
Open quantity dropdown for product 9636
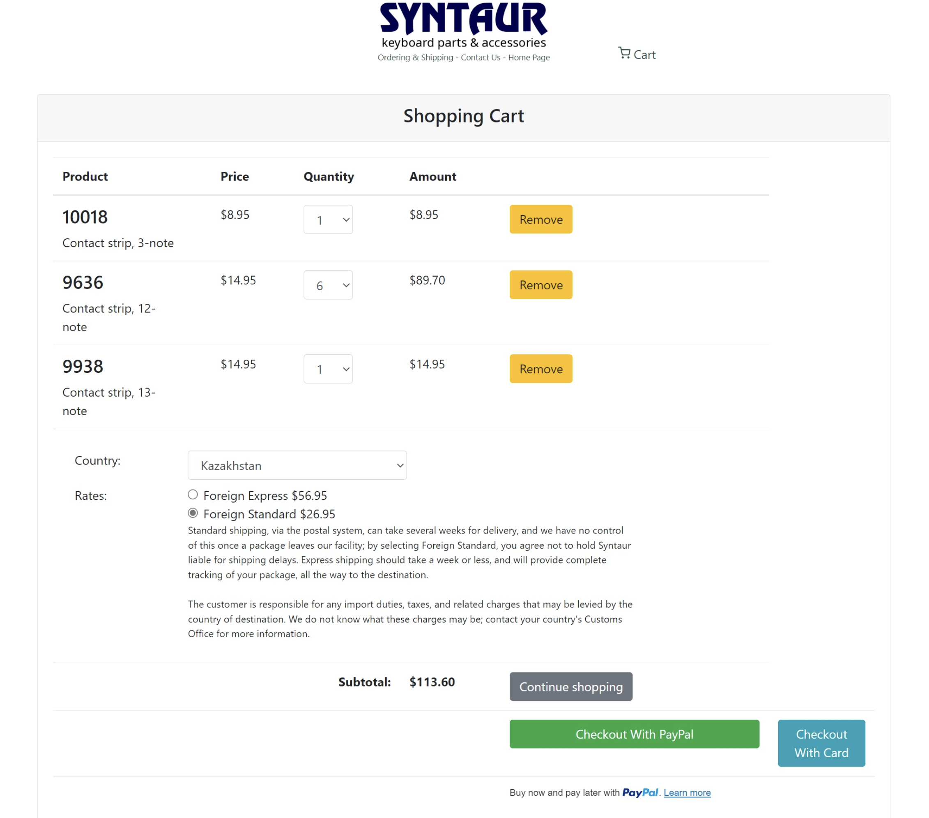[328, 285]
